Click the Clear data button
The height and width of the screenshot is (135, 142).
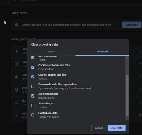click(116, 128)
